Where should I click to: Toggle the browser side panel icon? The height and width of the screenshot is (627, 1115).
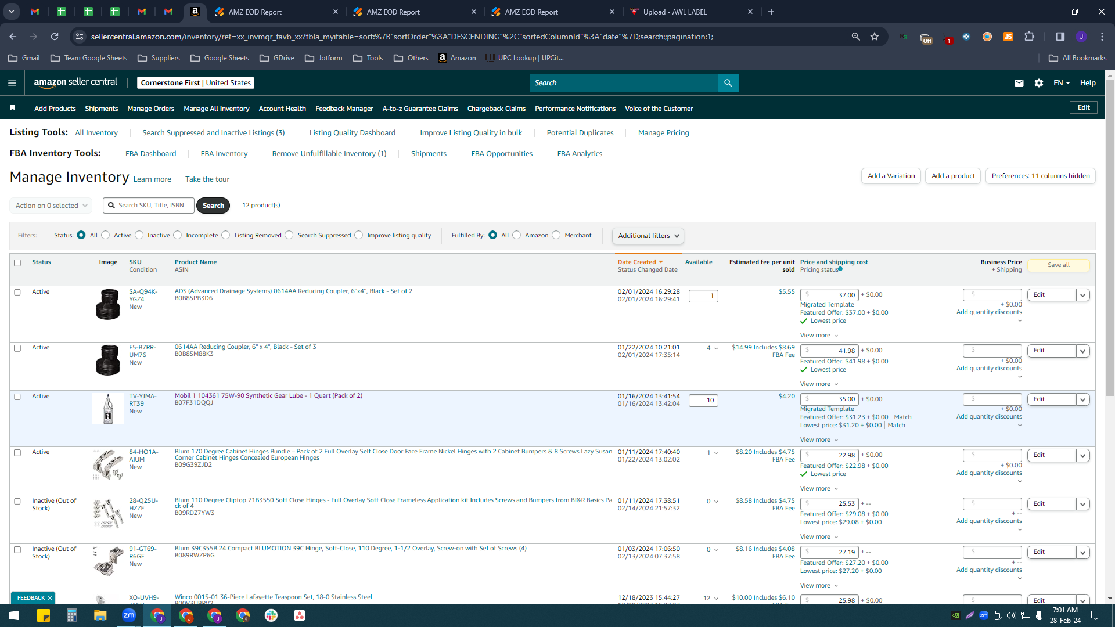pos(1060,37)
